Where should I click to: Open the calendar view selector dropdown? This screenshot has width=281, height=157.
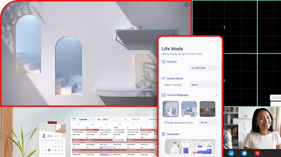point(138,119)
